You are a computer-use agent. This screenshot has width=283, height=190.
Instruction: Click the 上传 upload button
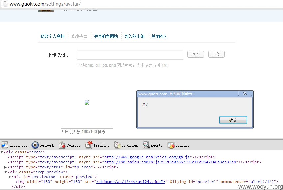coord(216,54)
